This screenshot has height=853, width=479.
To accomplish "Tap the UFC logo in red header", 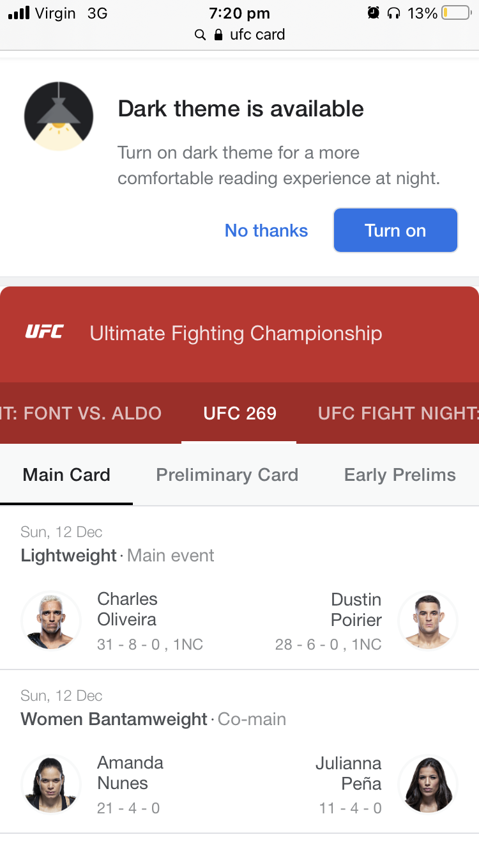I will (x=44, y=332).
